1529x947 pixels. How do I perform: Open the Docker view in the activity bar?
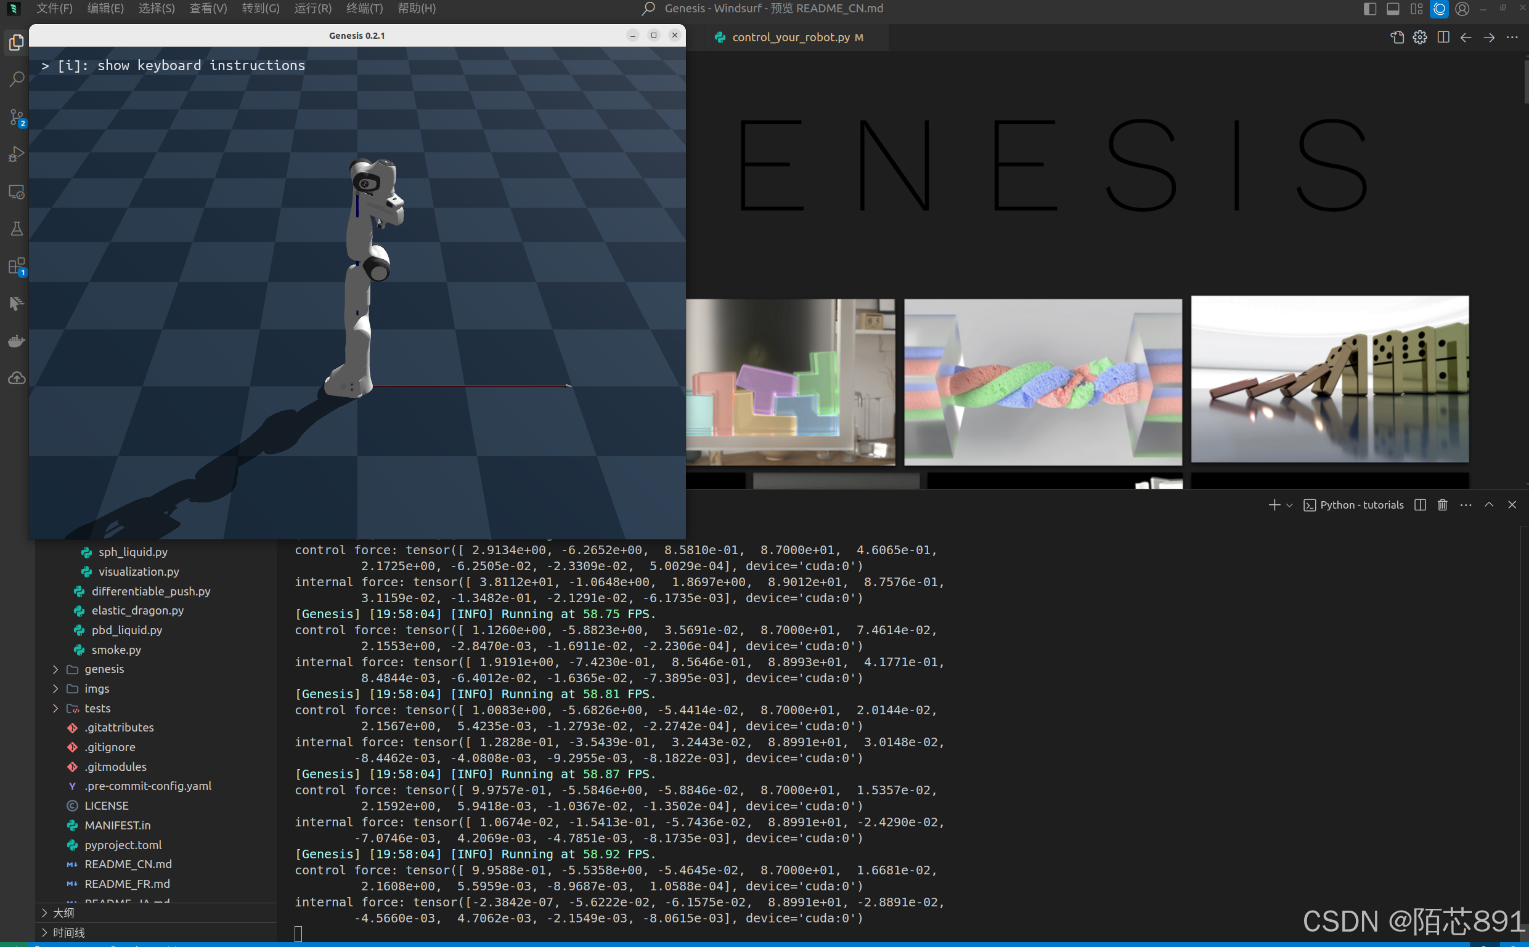coord(17,341)
